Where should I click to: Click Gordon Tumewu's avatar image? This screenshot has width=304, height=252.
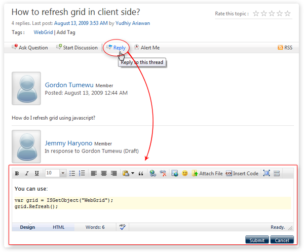[x=26, y=88]
